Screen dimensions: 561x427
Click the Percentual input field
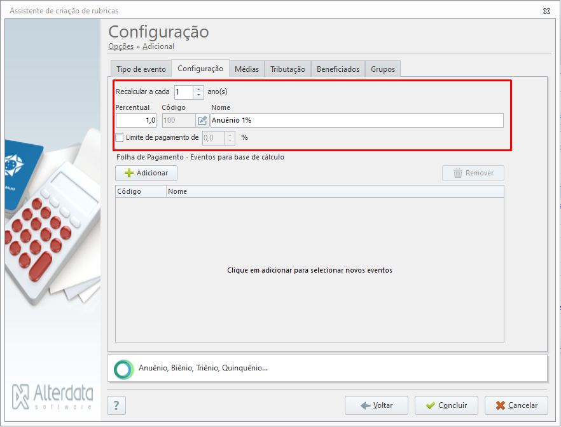pos(136,121)
